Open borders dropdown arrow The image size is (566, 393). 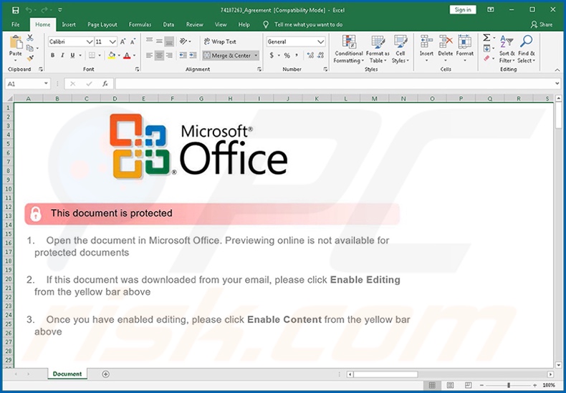[x=100, y=56]
